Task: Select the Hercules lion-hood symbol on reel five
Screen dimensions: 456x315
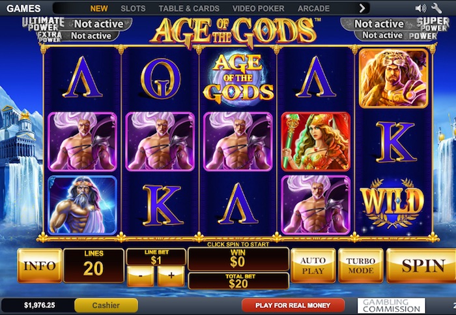Action: coord(393,79)
